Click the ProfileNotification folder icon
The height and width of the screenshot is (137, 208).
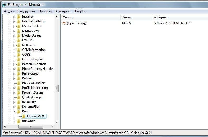18,88
